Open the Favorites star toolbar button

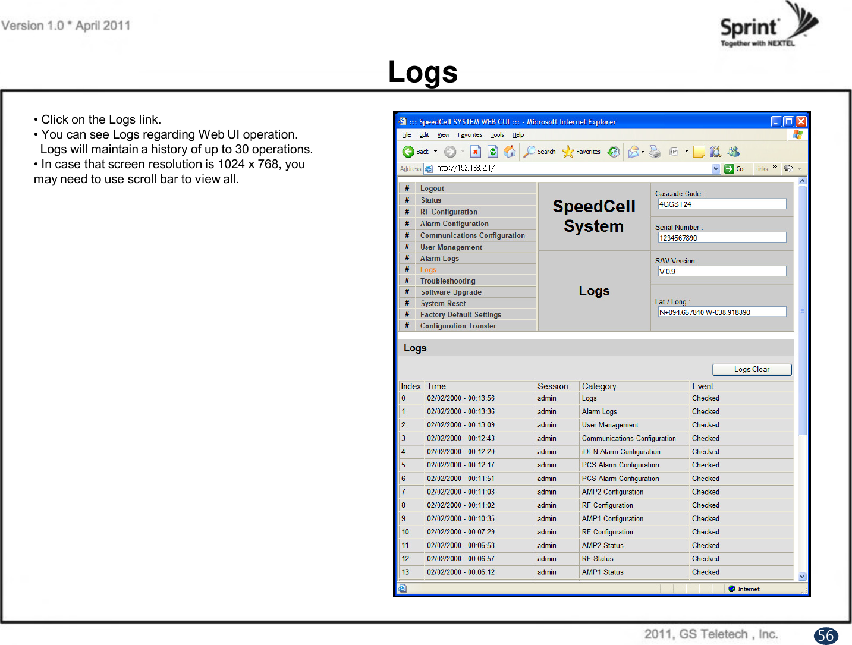(581, 152)
